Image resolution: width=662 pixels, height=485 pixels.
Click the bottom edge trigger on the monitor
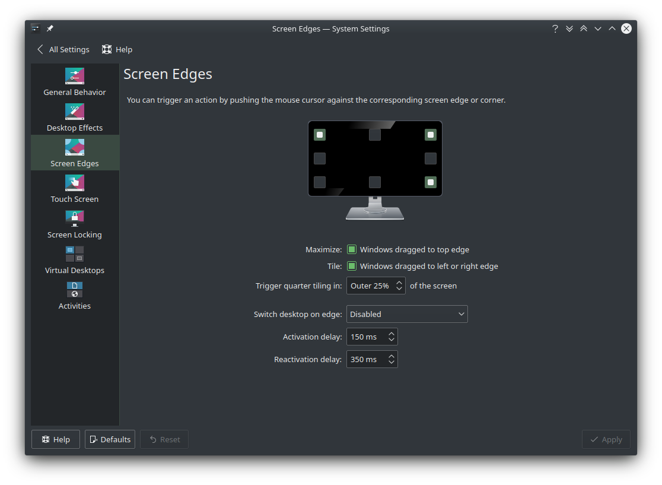click(x=374, y=183)
